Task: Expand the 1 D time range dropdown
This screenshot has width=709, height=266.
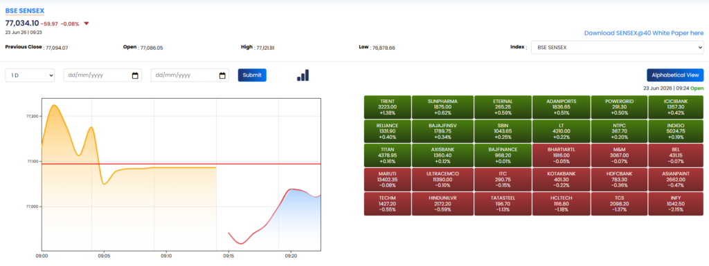Action: coord(30,75)
